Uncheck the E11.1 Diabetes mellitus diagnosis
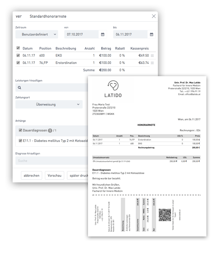The width and height of the screenshot is (221, 255). (x=21, y=141)
